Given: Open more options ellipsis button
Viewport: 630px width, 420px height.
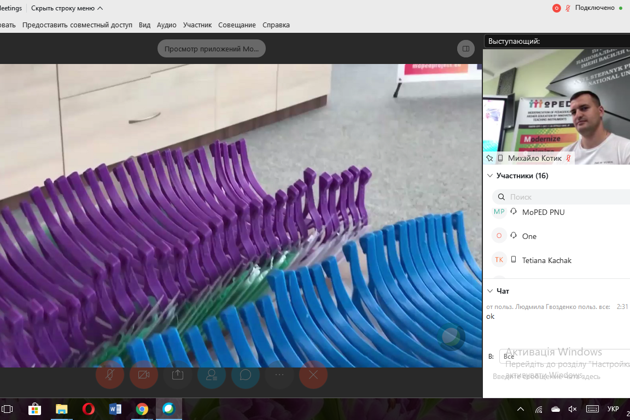Looking at the screenshot, I should [x=279, y=375].
